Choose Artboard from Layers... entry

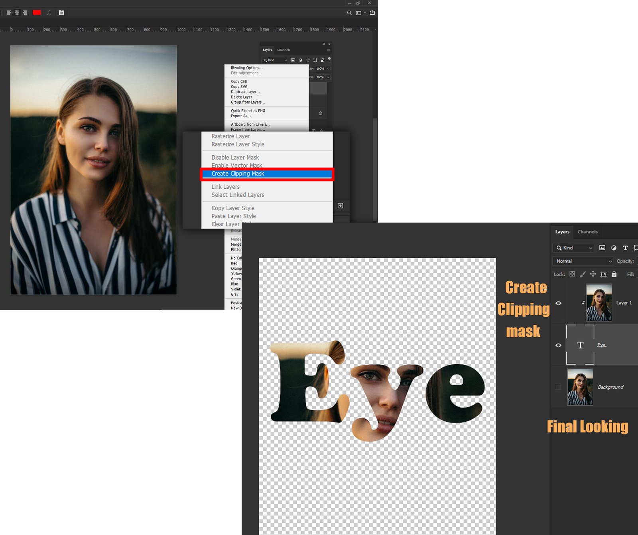pyautogui.click(x=250, y=124)
